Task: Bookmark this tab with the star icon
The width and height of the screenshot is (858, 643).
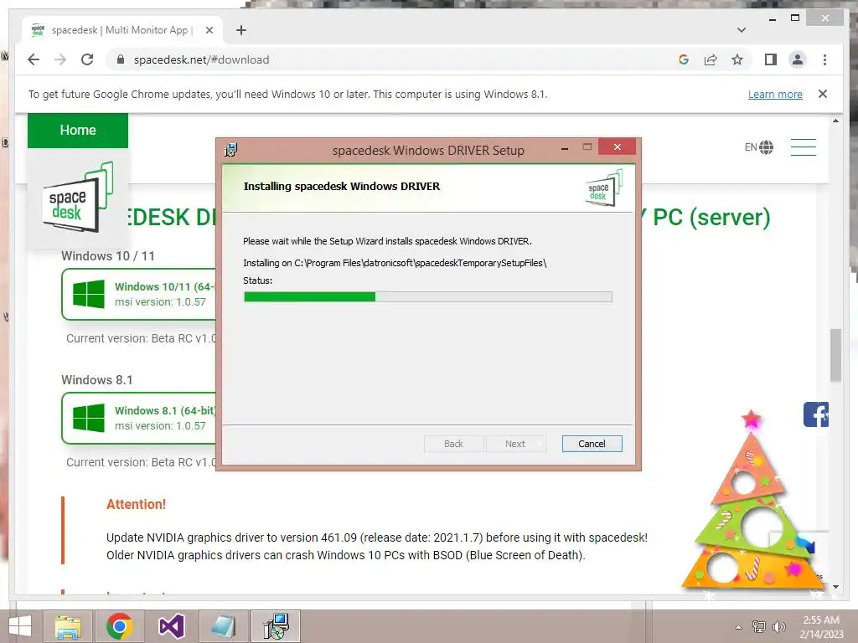Action: click(737, 59)
